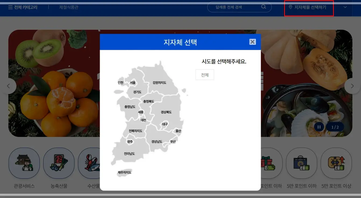Select 부산 on the region map

[x=173, y=142]
